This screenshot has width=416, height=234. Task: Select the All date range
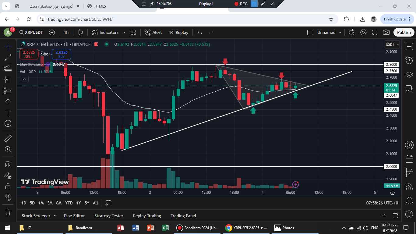(95, 203)
